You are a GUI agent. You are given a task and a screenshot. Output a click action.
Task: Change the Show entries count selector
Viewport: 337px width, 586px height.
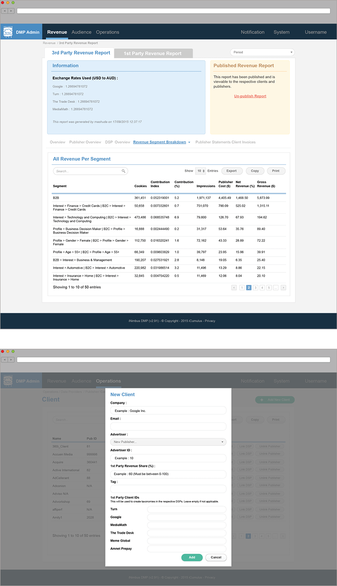pos(200,171)
